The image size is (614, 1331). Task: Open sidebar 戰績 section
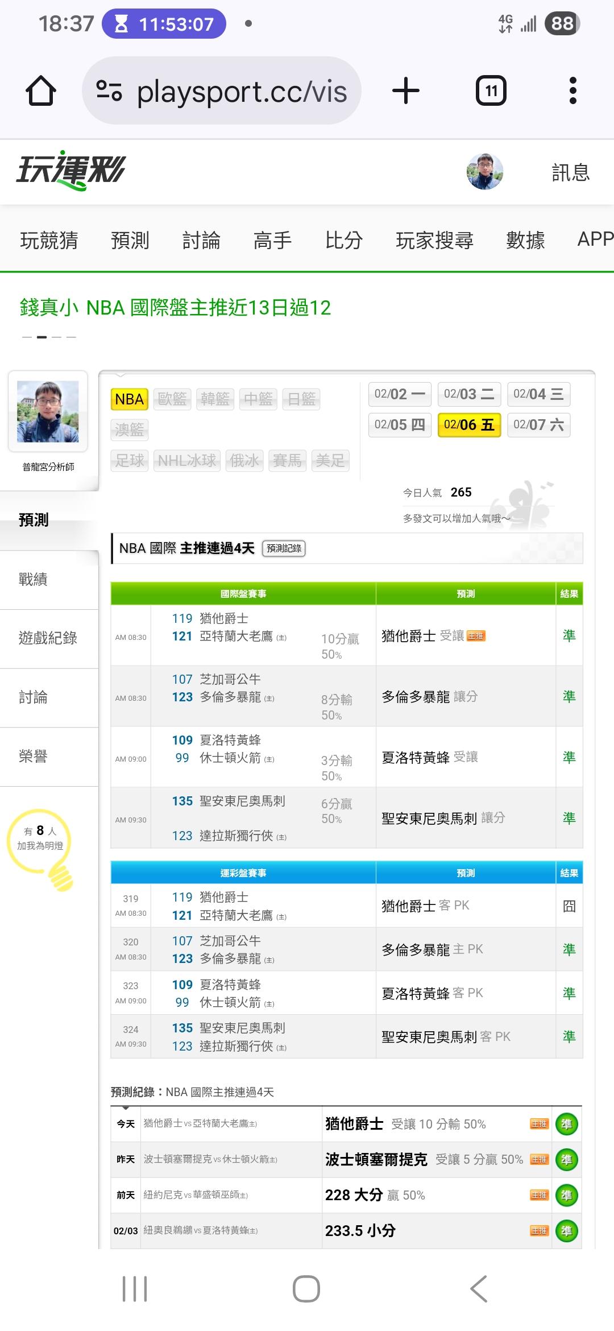pyautogui.click(x=49, y=580)
